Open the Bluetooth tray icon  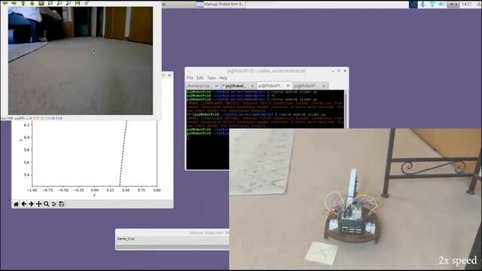point(423,4)
